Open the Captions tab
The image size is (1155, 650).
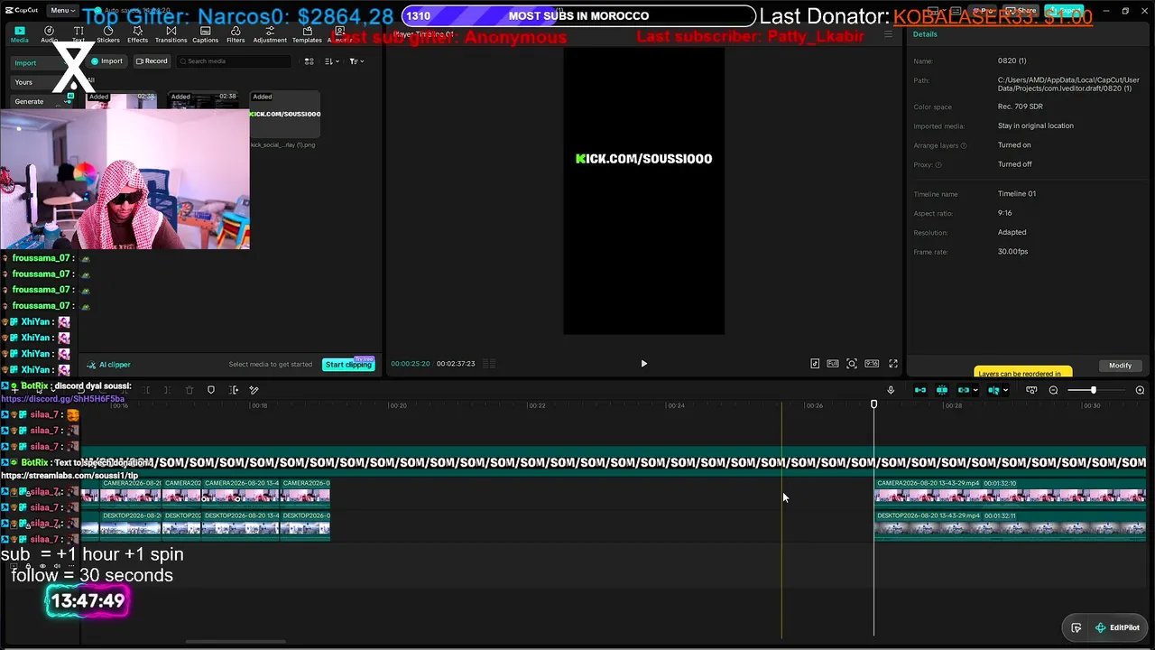click(x=205, y=34)
